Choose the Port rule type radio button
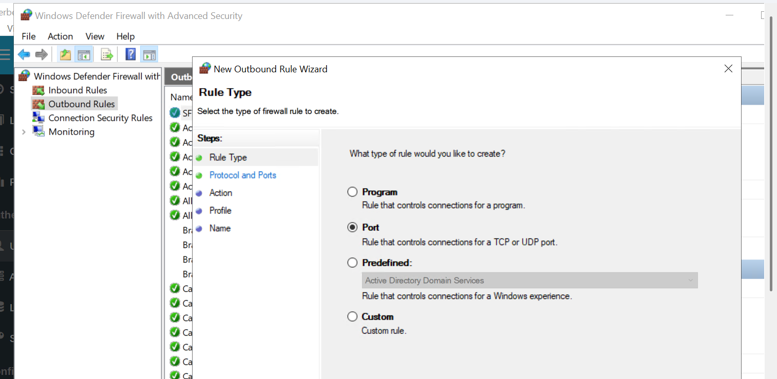The image size is (777, 379). coord(352,227)
